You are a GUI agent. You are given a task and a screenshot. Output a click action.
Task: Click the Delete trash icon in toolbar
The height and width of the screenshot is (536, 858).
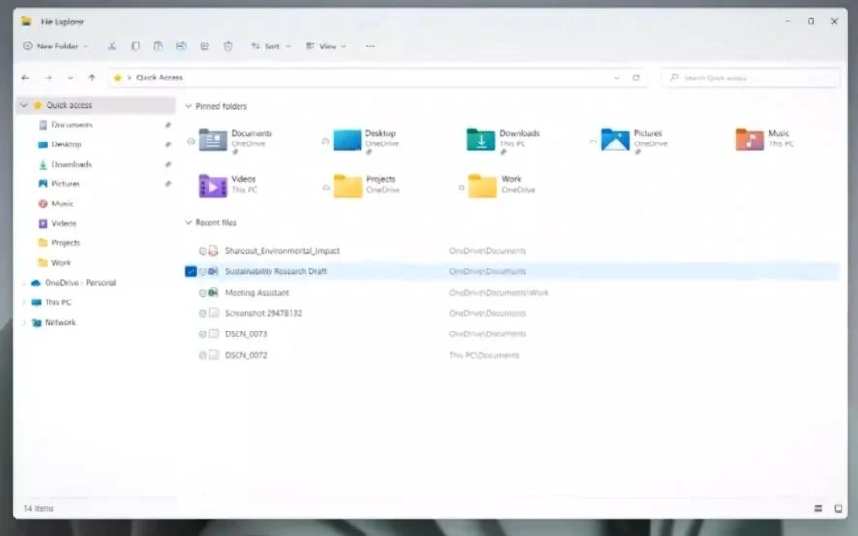coord(228,47)
